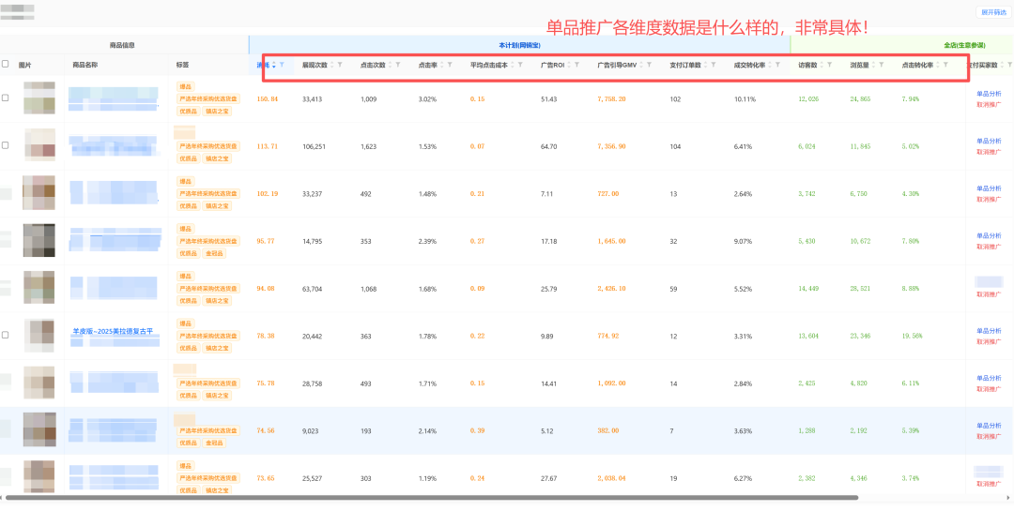Open the filter icon for 广告引导GMV column
The width and height of the screenshot is (1014, 511).
pyautogui.click(x=649, y=65)
